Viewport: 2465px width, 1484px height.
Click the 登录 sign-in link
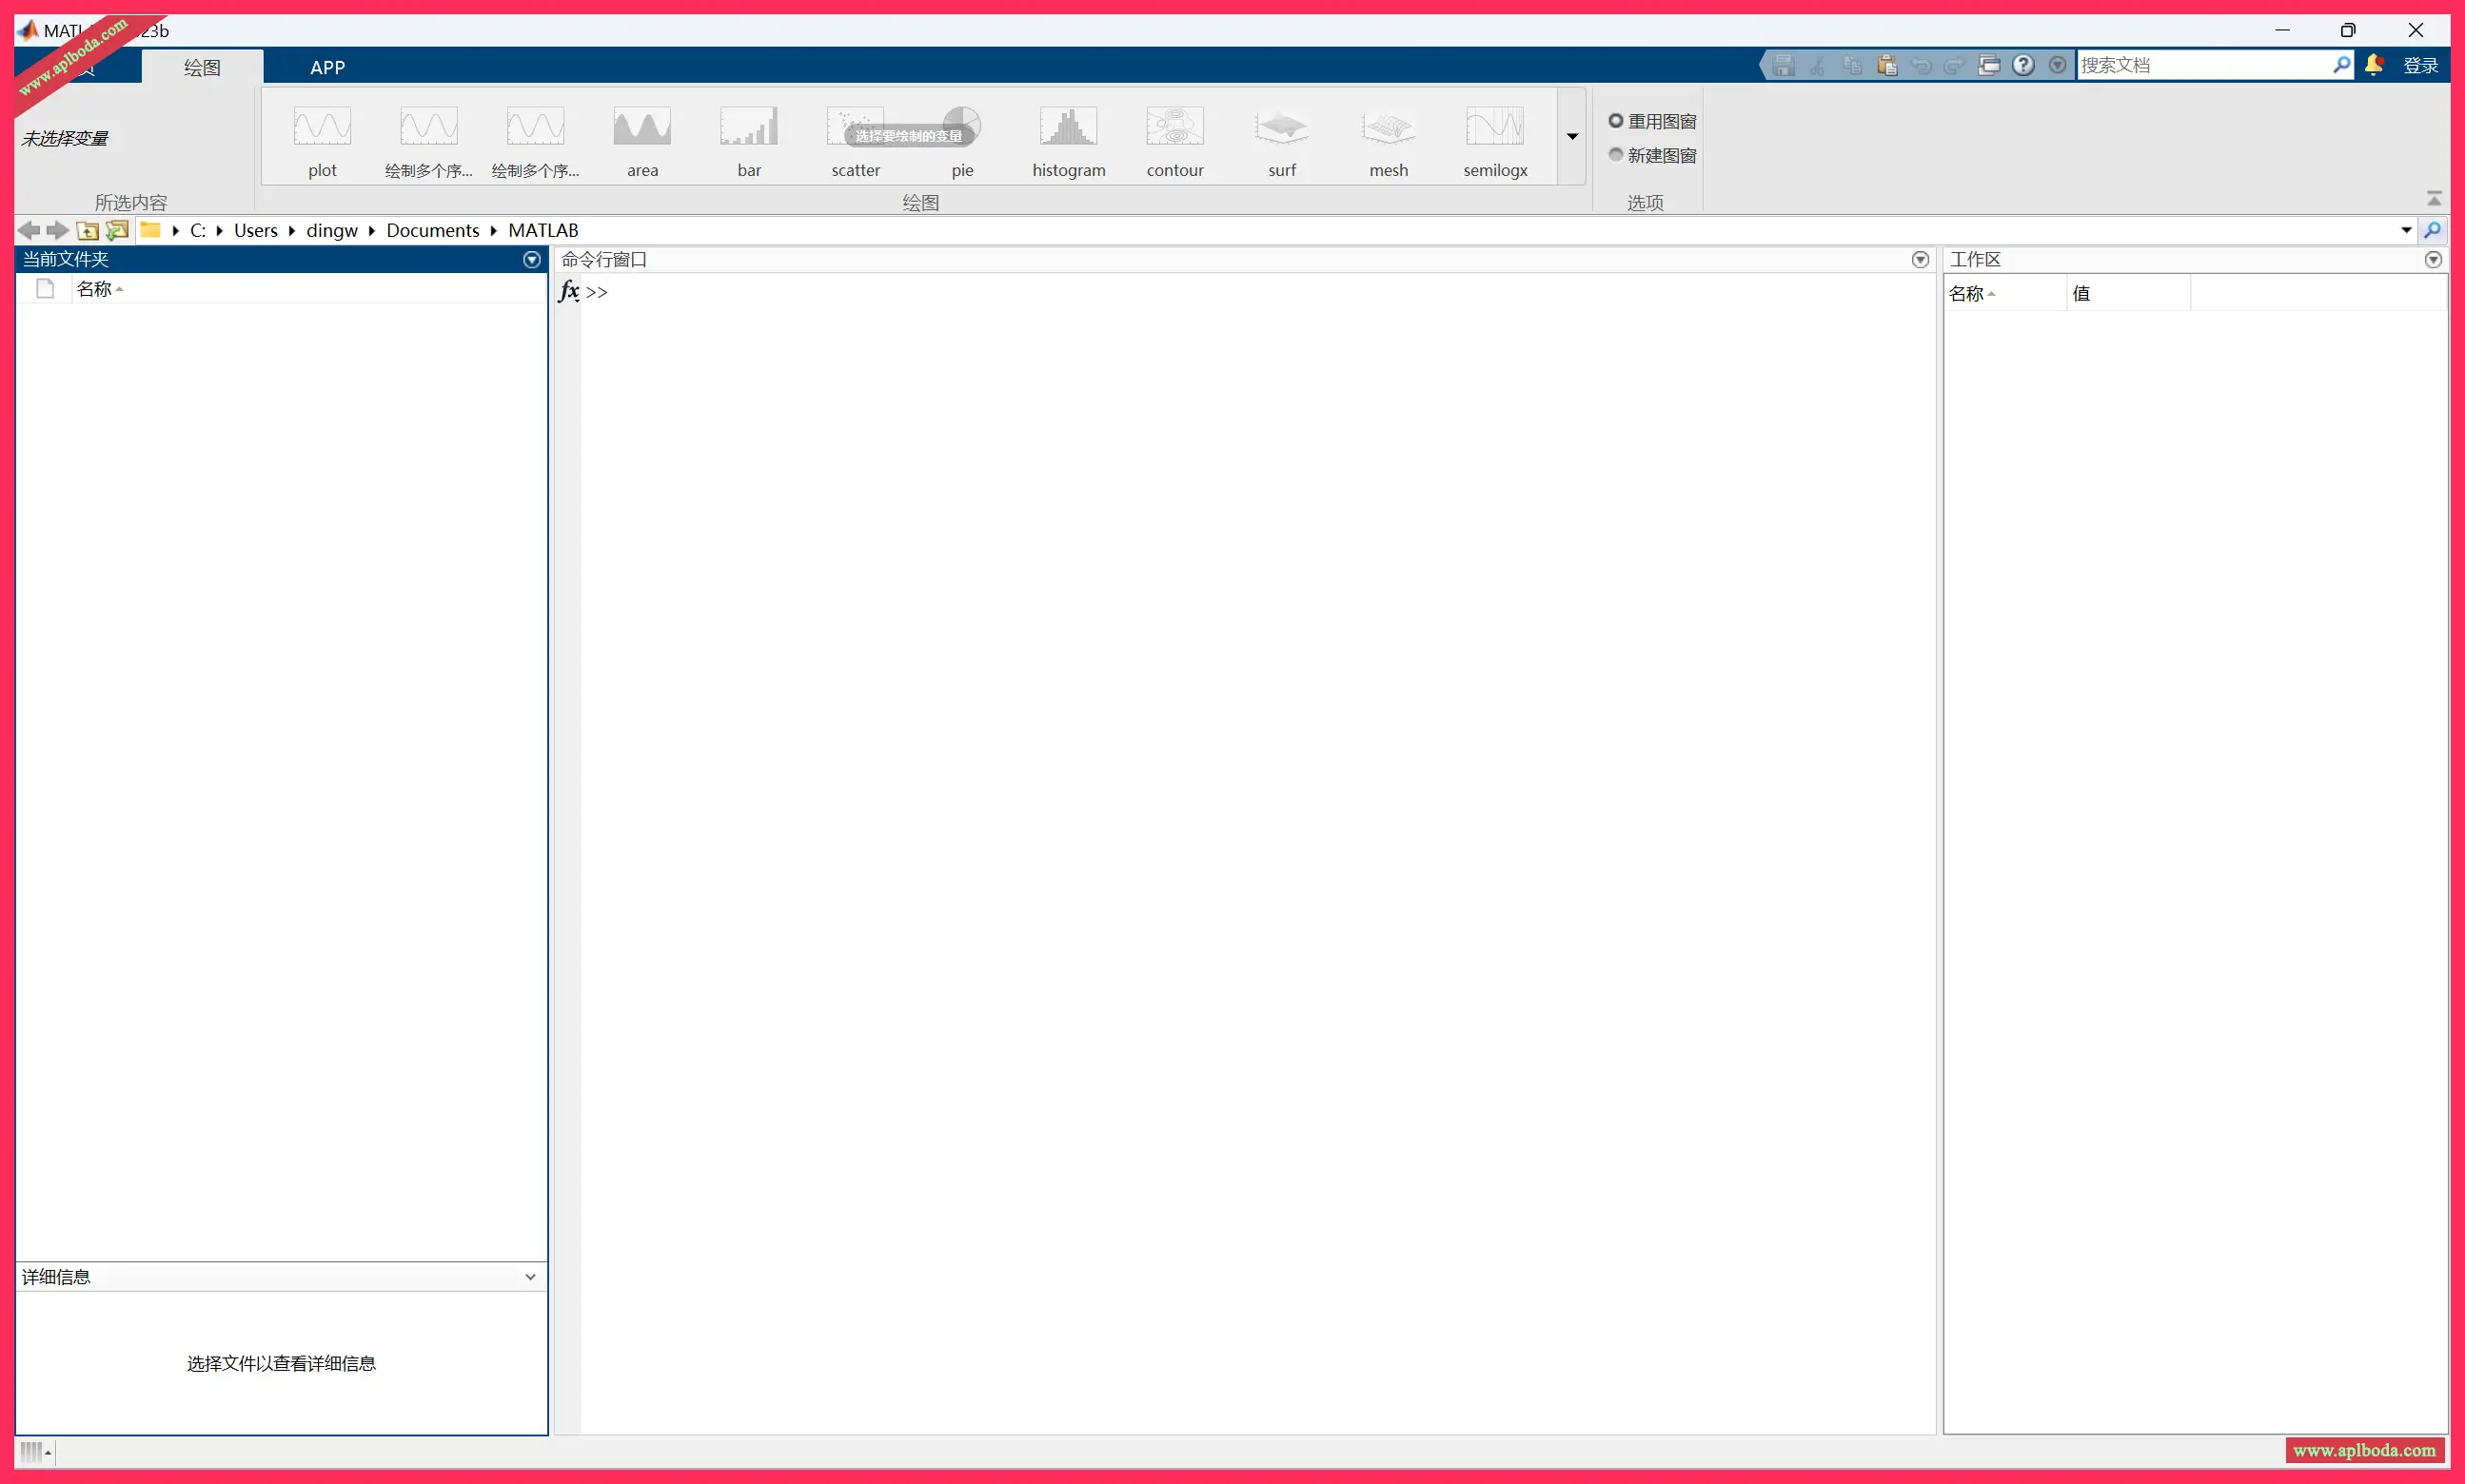[x=2420, y=65]
